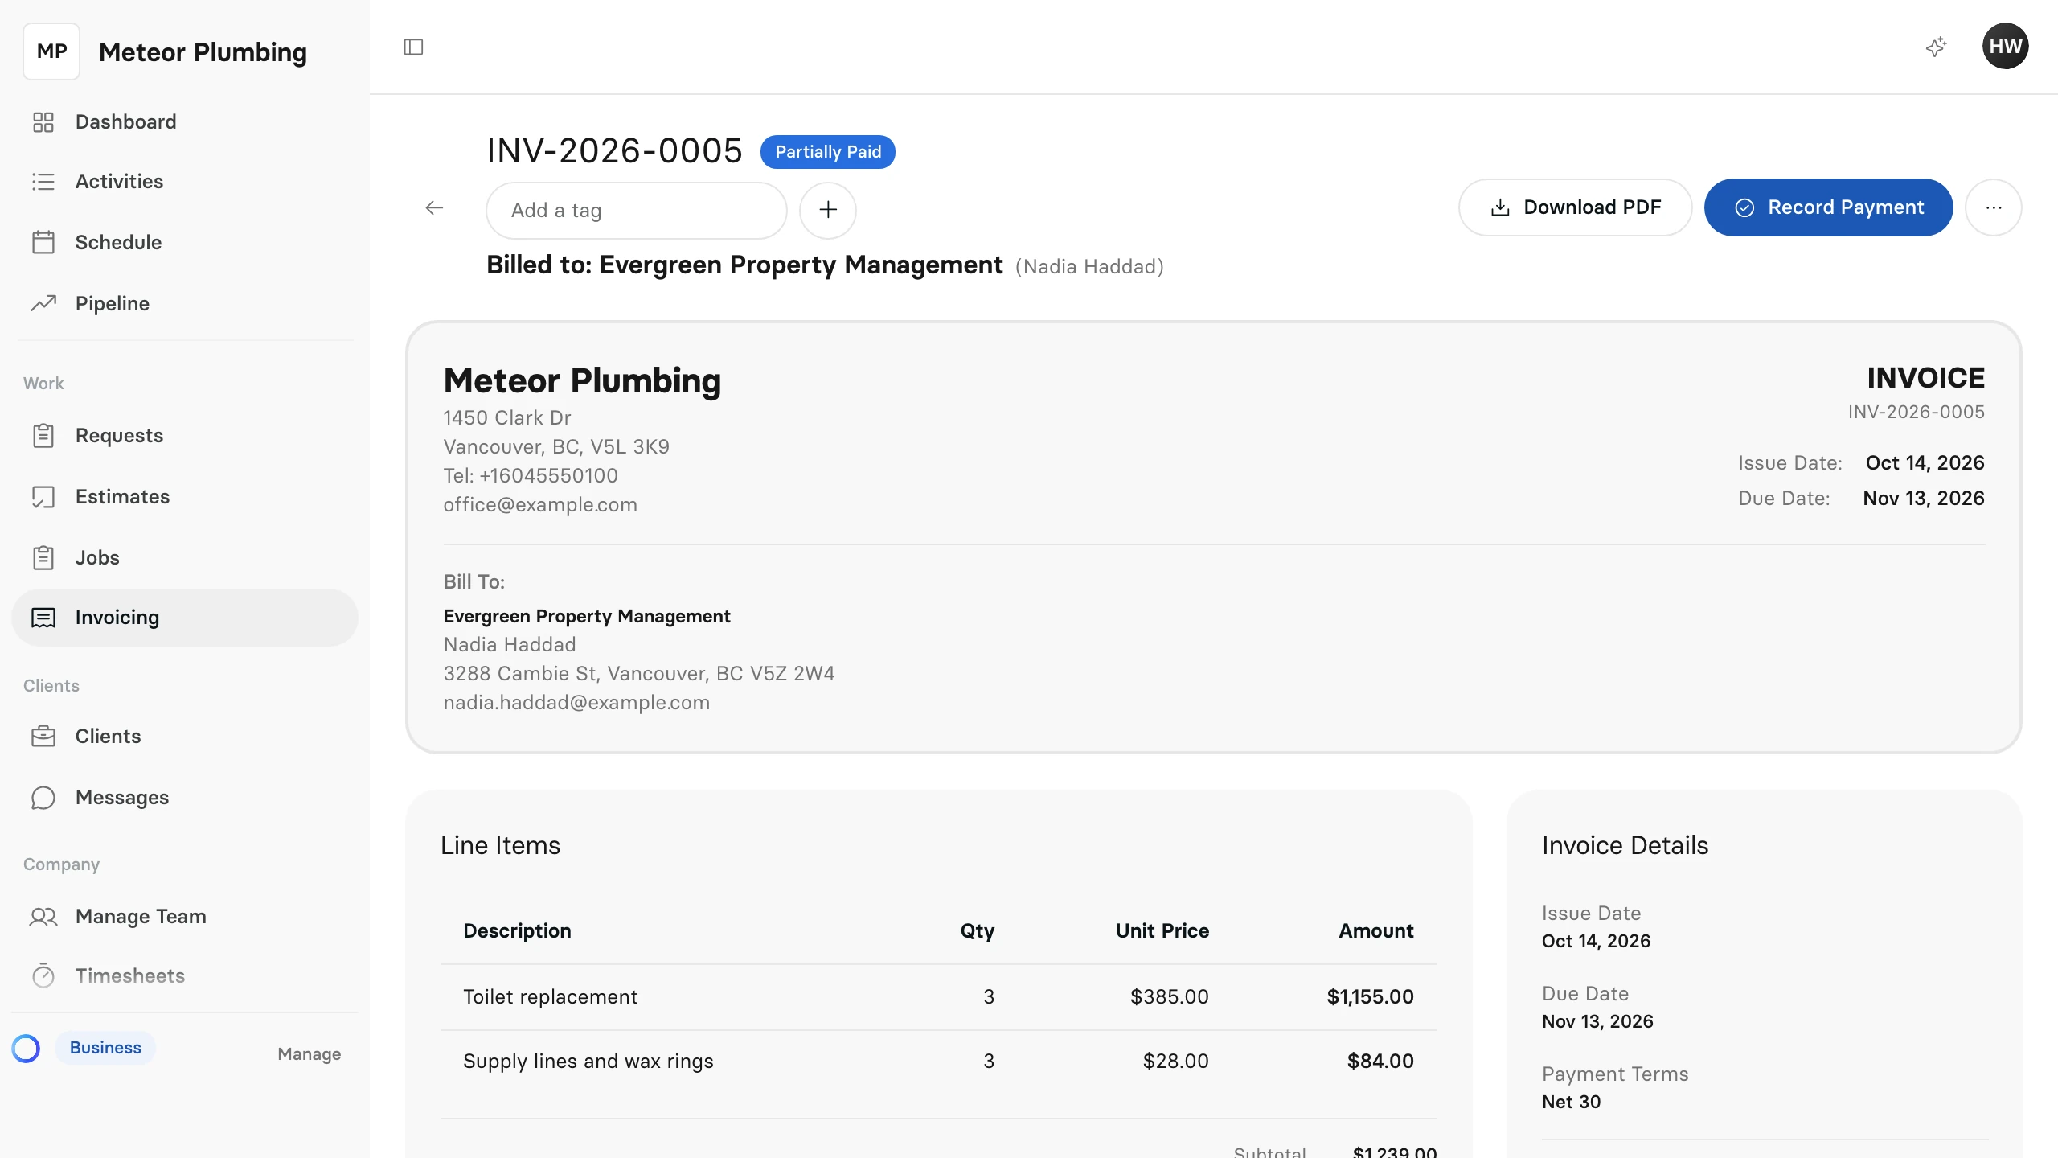
Task: Open the HW user avatar menu
Action: pos(2005,47)
